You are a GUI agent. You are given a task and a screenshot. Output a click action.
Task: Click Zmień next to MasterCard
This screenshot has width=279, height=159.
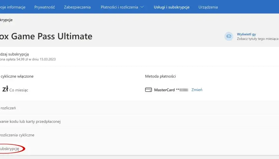pos(197,90)
